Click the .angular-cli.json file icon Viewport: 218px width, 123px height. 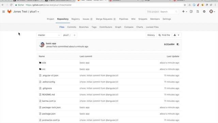click(x=40, y=76)
